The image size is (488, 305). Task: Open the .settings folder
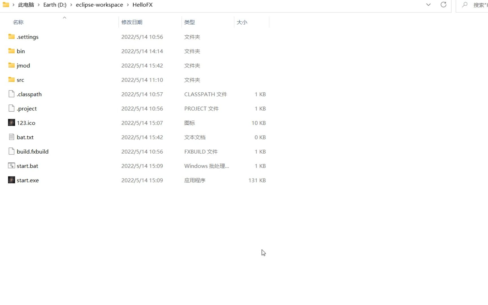(x=27, y=37)
